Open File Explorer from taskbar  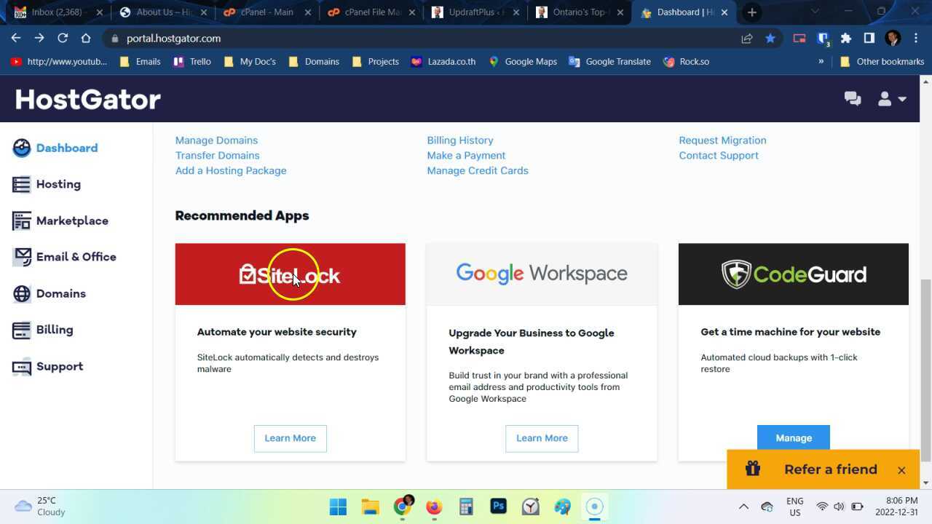(371, 507)
